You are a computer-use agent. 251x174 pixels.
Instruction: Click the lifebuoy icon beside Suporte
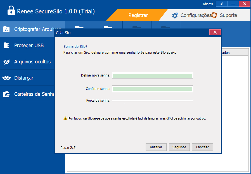coord(214,15)
